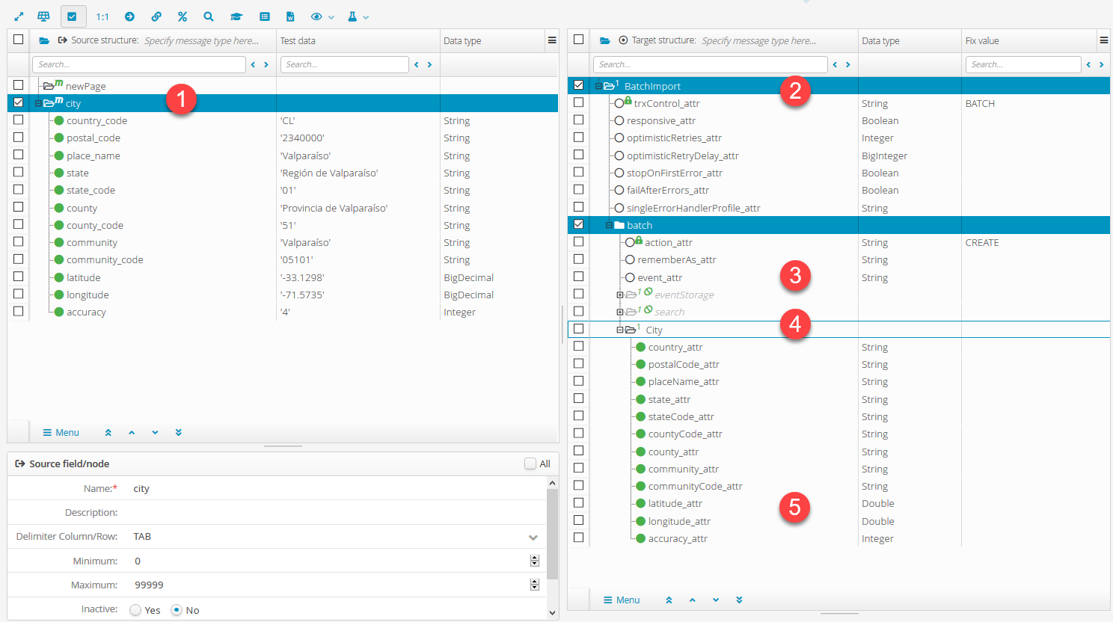Check the source select-all header checkbox
Screen dimensions: 1113x622
19,40
